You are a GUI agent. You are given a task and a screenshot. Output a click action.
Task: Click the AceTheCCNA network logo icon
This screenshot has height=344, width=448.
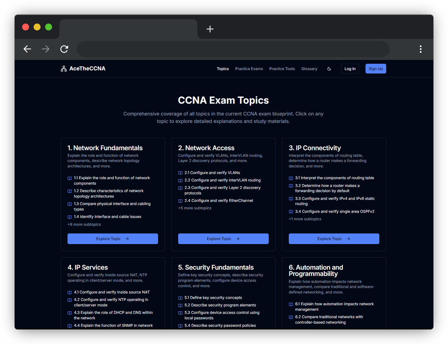[64, 69]
